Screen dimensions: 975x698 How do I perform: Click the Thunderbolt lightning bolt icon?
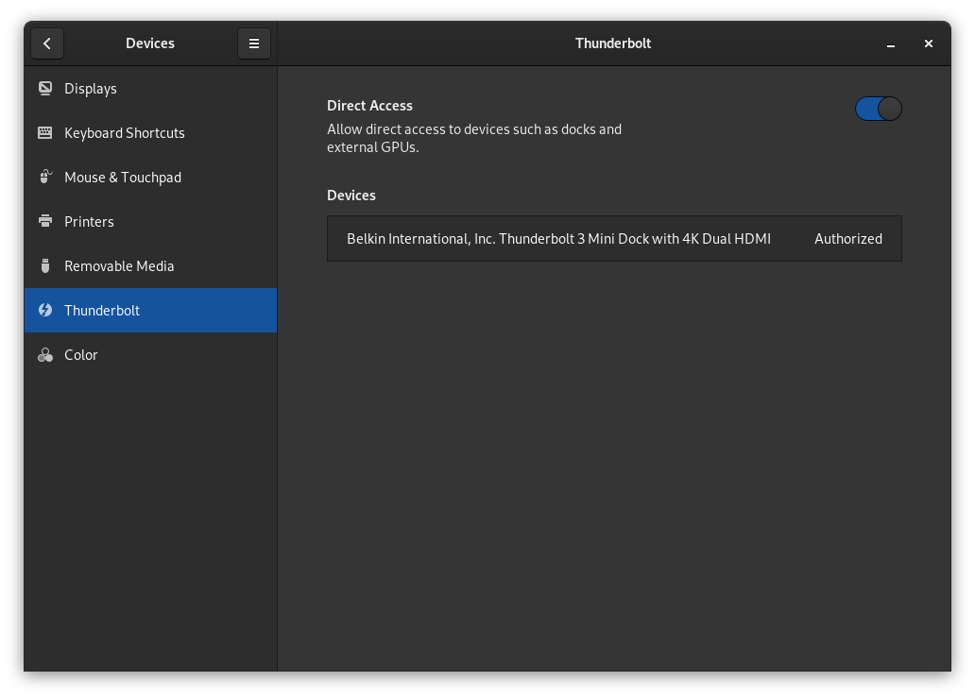[x=44, y=311]
